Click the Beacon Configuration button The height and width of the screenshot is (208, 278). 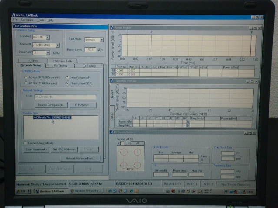(x=51, y=105)
